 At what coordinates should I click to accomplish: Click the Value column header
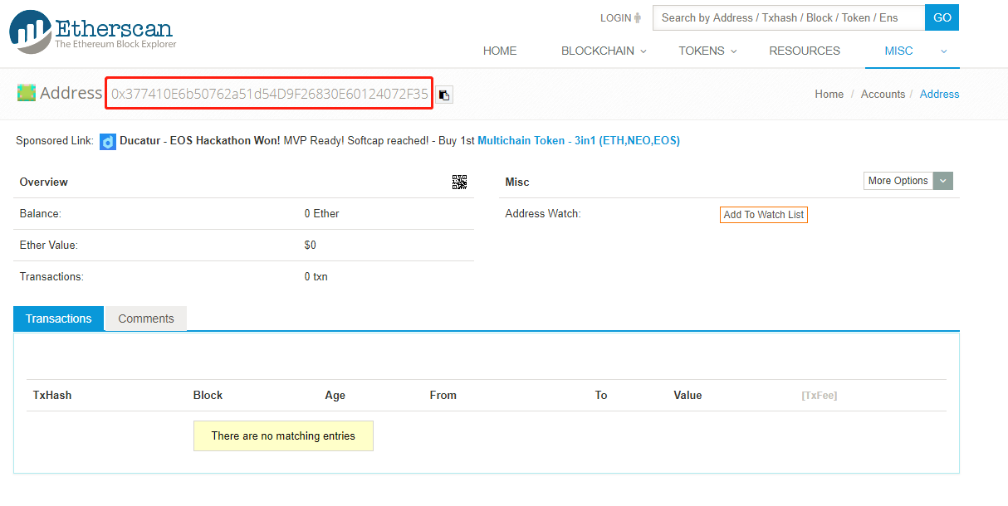click(x=687, y=396)
